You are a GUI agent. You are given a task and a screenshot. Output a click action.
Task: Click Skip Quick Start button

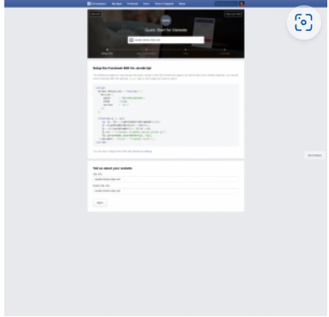[x=233, y=14]
